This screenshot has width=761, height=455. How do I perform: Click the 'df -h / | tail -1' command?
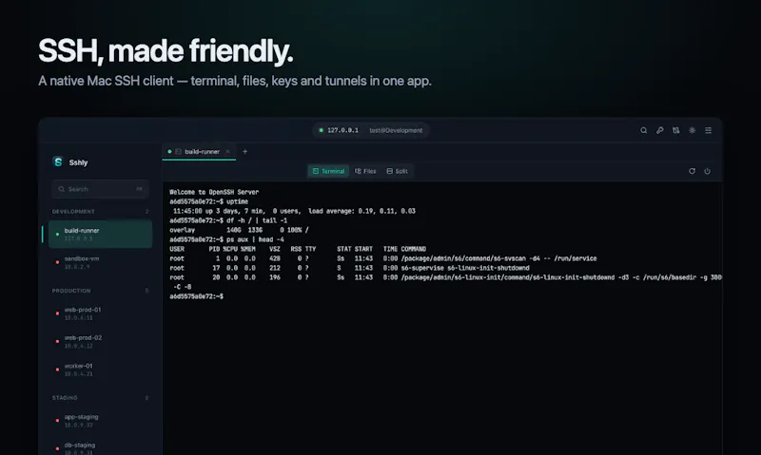257,220
